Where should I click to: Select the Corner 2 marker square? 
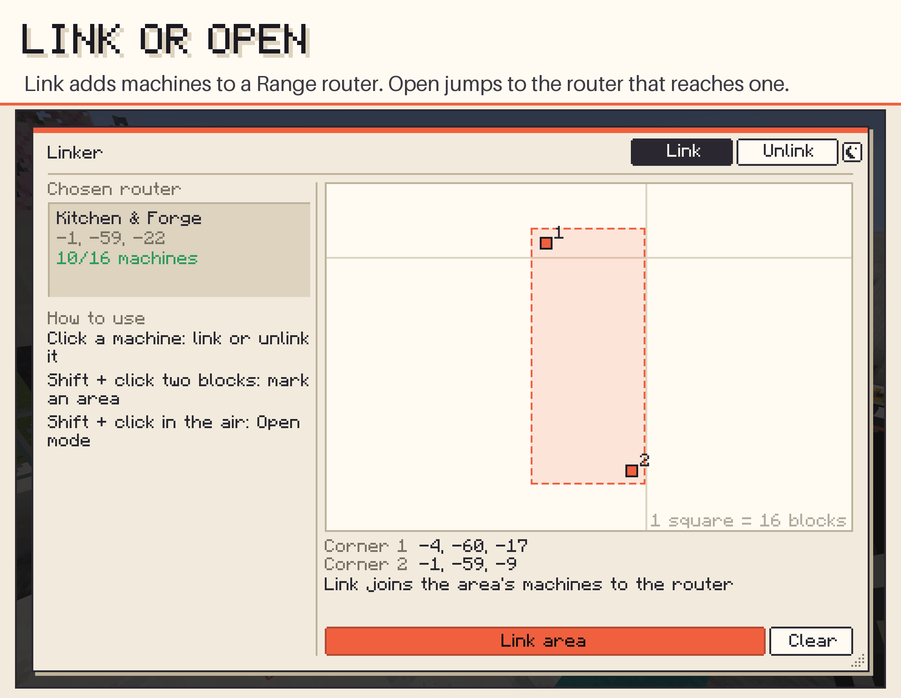632,470
